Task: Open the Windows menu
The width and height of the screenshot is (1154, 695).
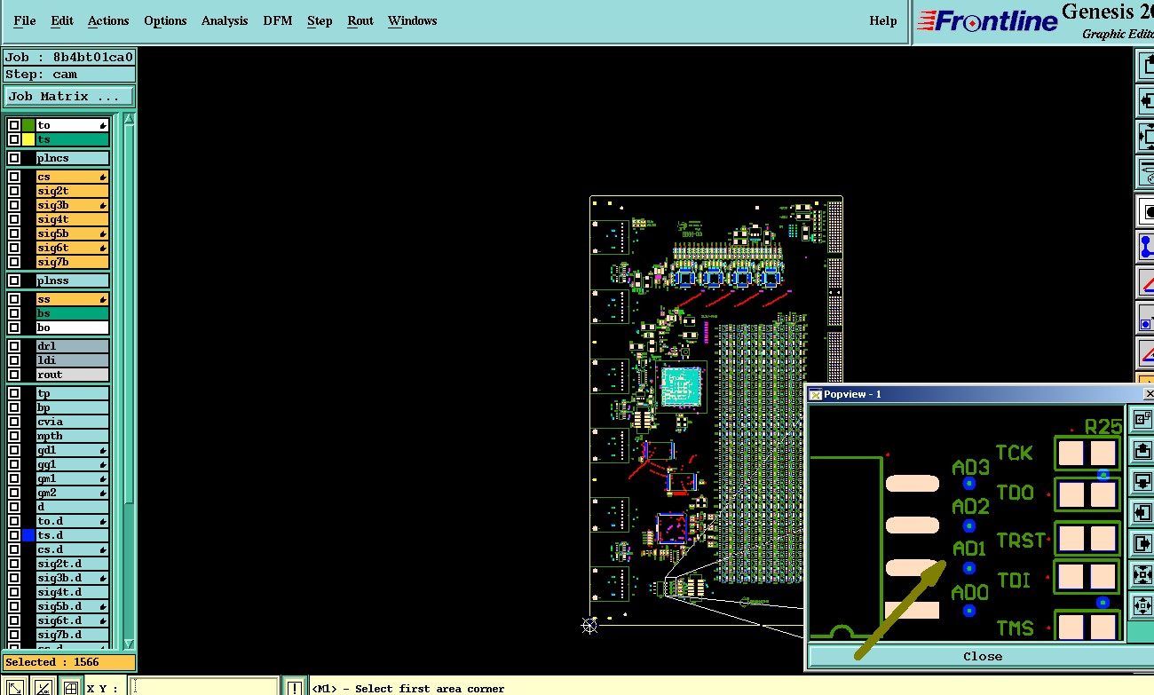Action: tap(413, 20)
